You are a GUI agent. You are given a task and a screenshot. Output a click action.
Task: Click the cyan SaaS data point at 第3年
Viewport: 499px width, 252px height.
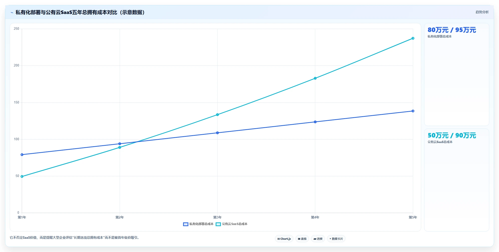coord(217,115)
